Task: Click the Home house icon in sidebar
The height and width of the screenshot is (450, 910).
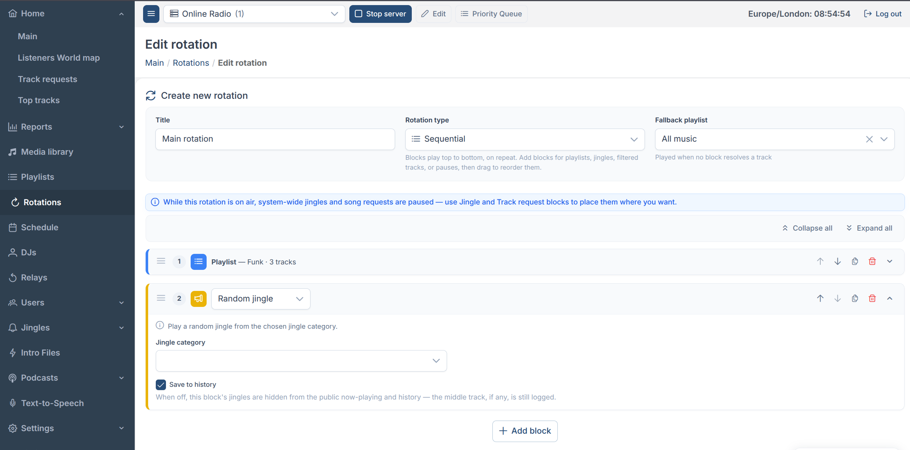Action: point(13,13)
